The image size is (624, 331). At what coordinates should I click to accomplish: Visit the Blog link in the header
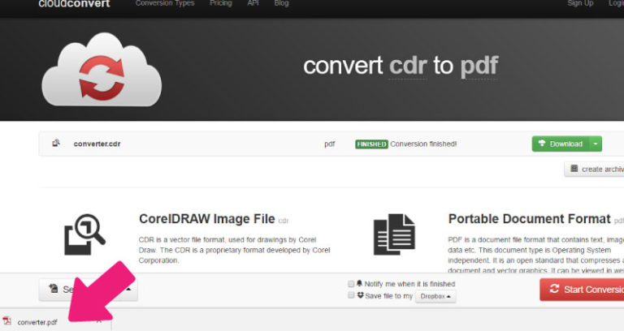281,3
